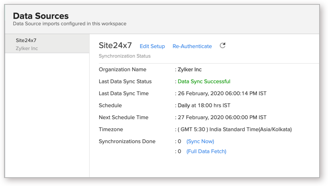Click the Timezone label
This screenshot has height=186, width=328.
click(x=111, y=129)
